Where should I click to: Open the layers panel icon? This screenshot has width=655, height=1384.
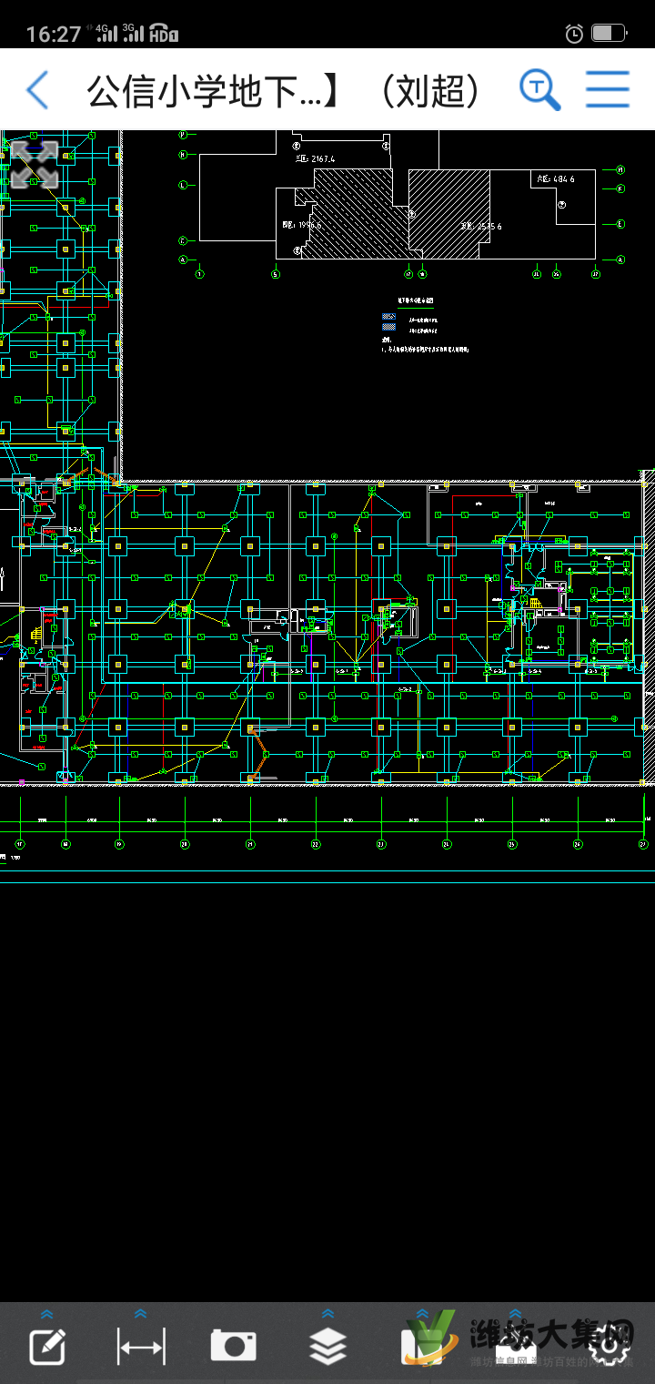coord(327,1347)
